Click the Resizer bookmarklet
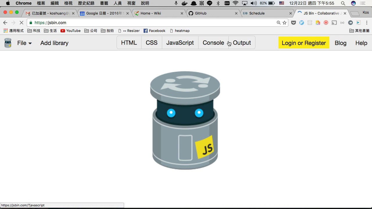Screen dimensions: 372x209 click(x=129, y=31)
